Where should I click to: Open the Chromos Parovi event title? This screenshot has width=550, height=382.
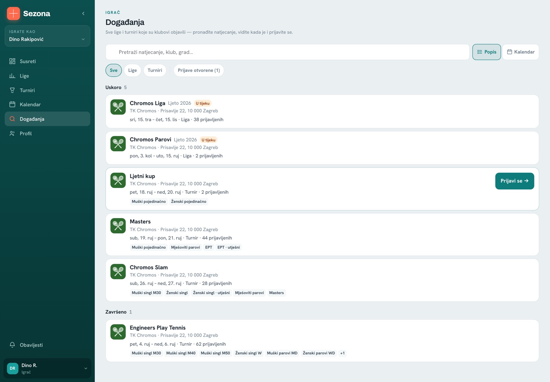click(150, 140)
